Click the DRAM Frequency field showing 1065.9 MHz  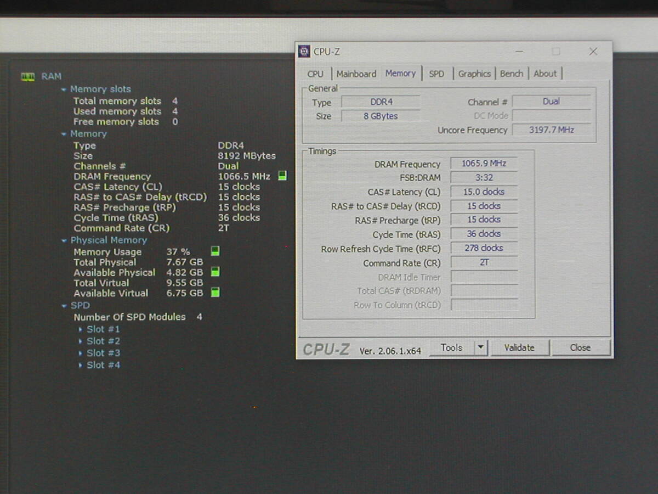(x=484, y=164)
